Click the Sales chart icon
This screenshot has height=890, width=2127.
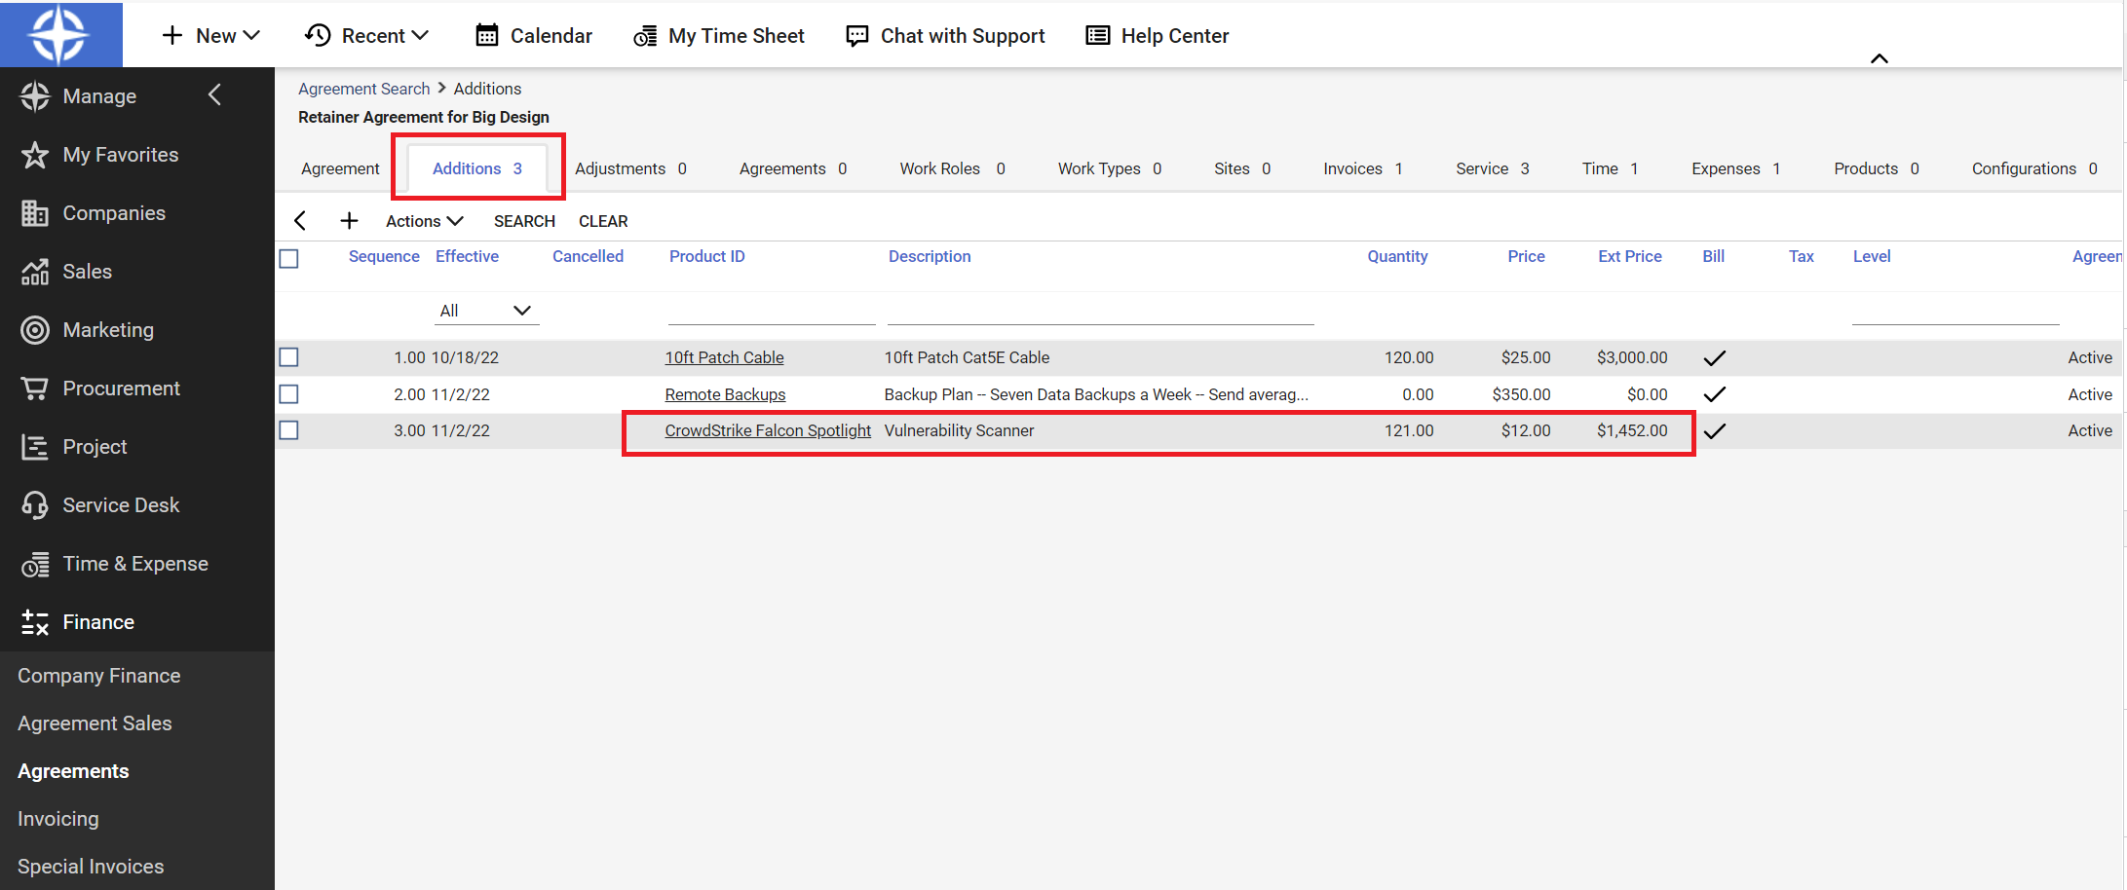tap(35, 272)
